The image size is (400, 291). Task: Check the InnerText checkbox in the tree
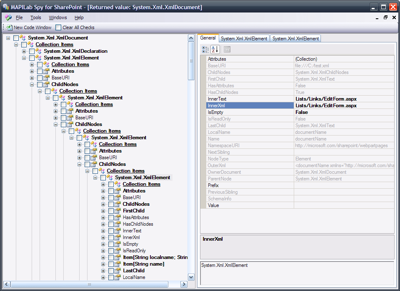(111, 231)
